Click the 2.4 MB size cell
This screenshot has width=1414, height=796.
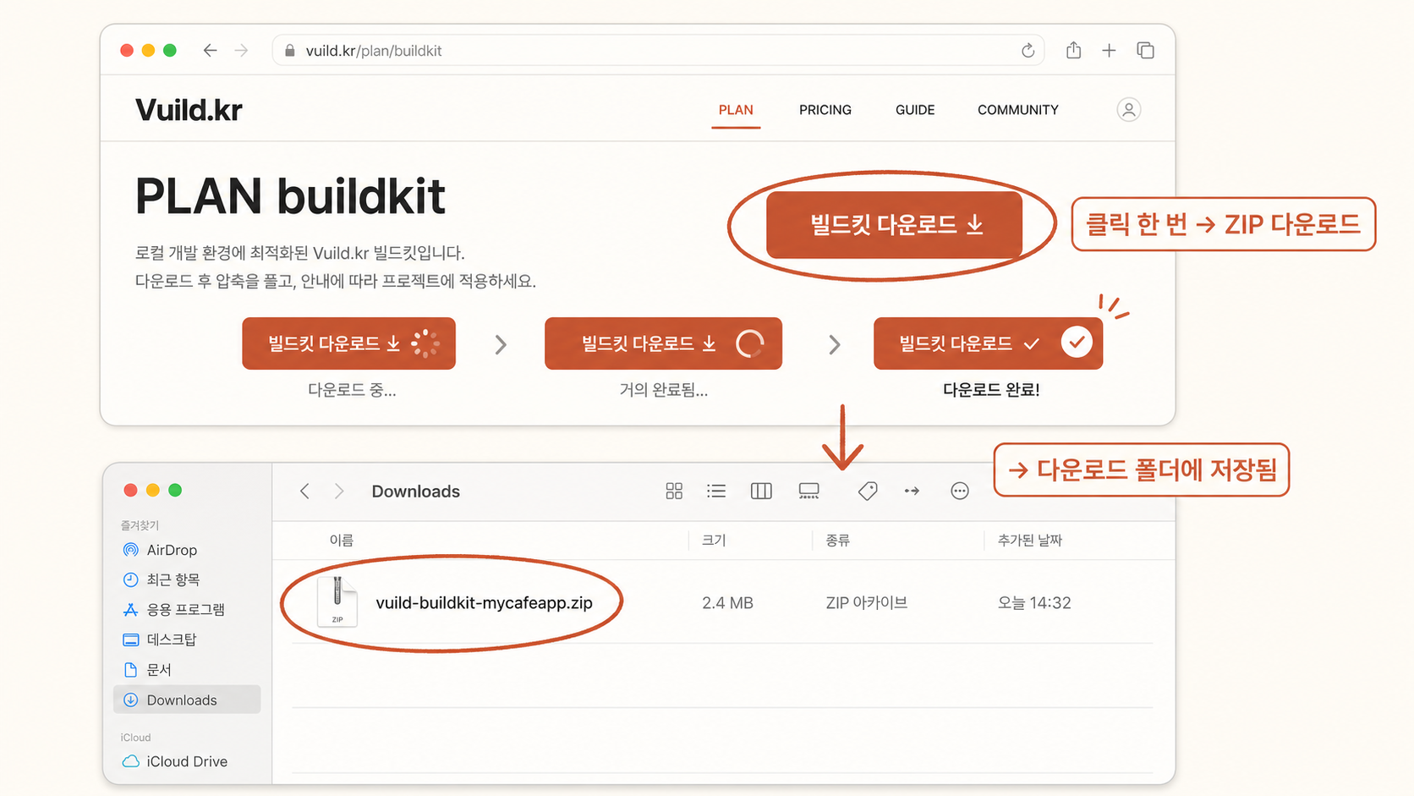(727, 603)
